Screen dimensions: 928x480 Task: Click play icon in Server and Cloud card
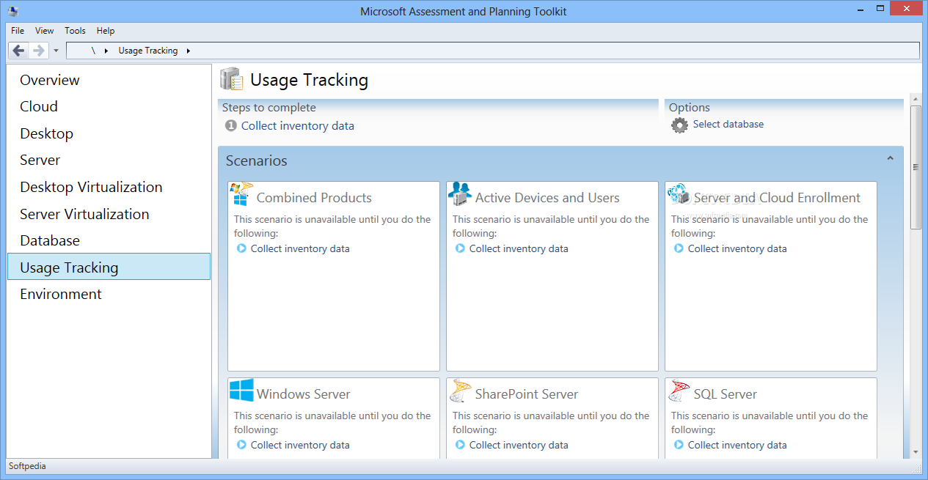pyautogui.click(x=679, y=248)
